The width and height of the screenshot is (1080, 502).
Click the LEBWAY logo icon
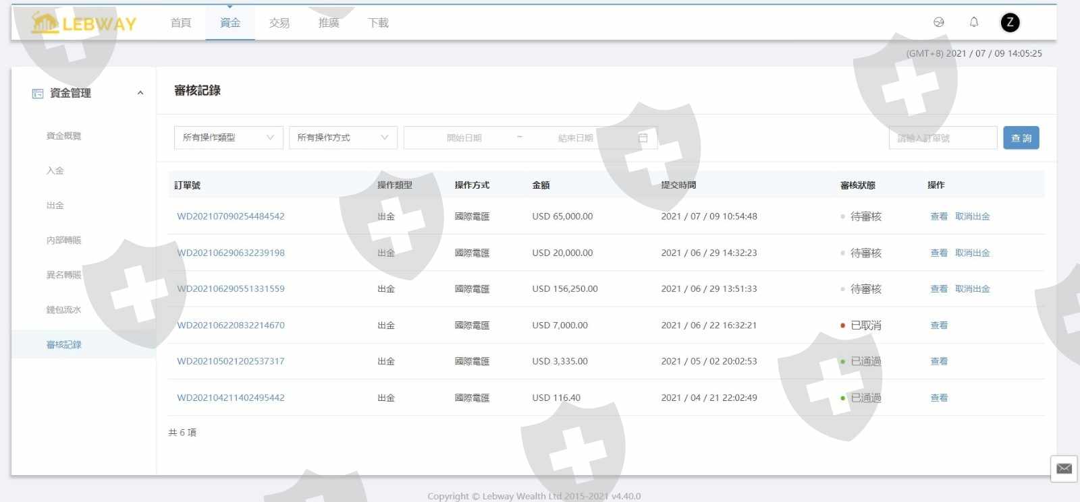coord(45,23)
